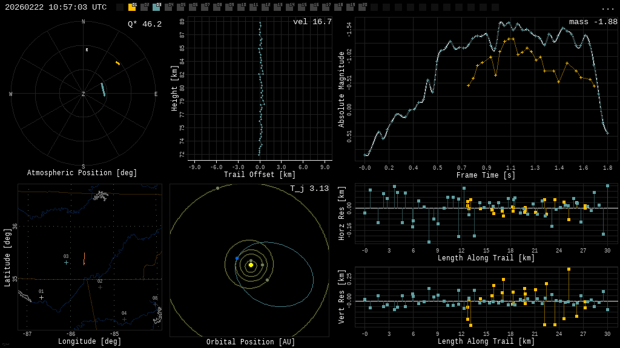620x348 pixels.
Task: Click the yellow Sun in orbital plot
Action: [x=251, y=265]
